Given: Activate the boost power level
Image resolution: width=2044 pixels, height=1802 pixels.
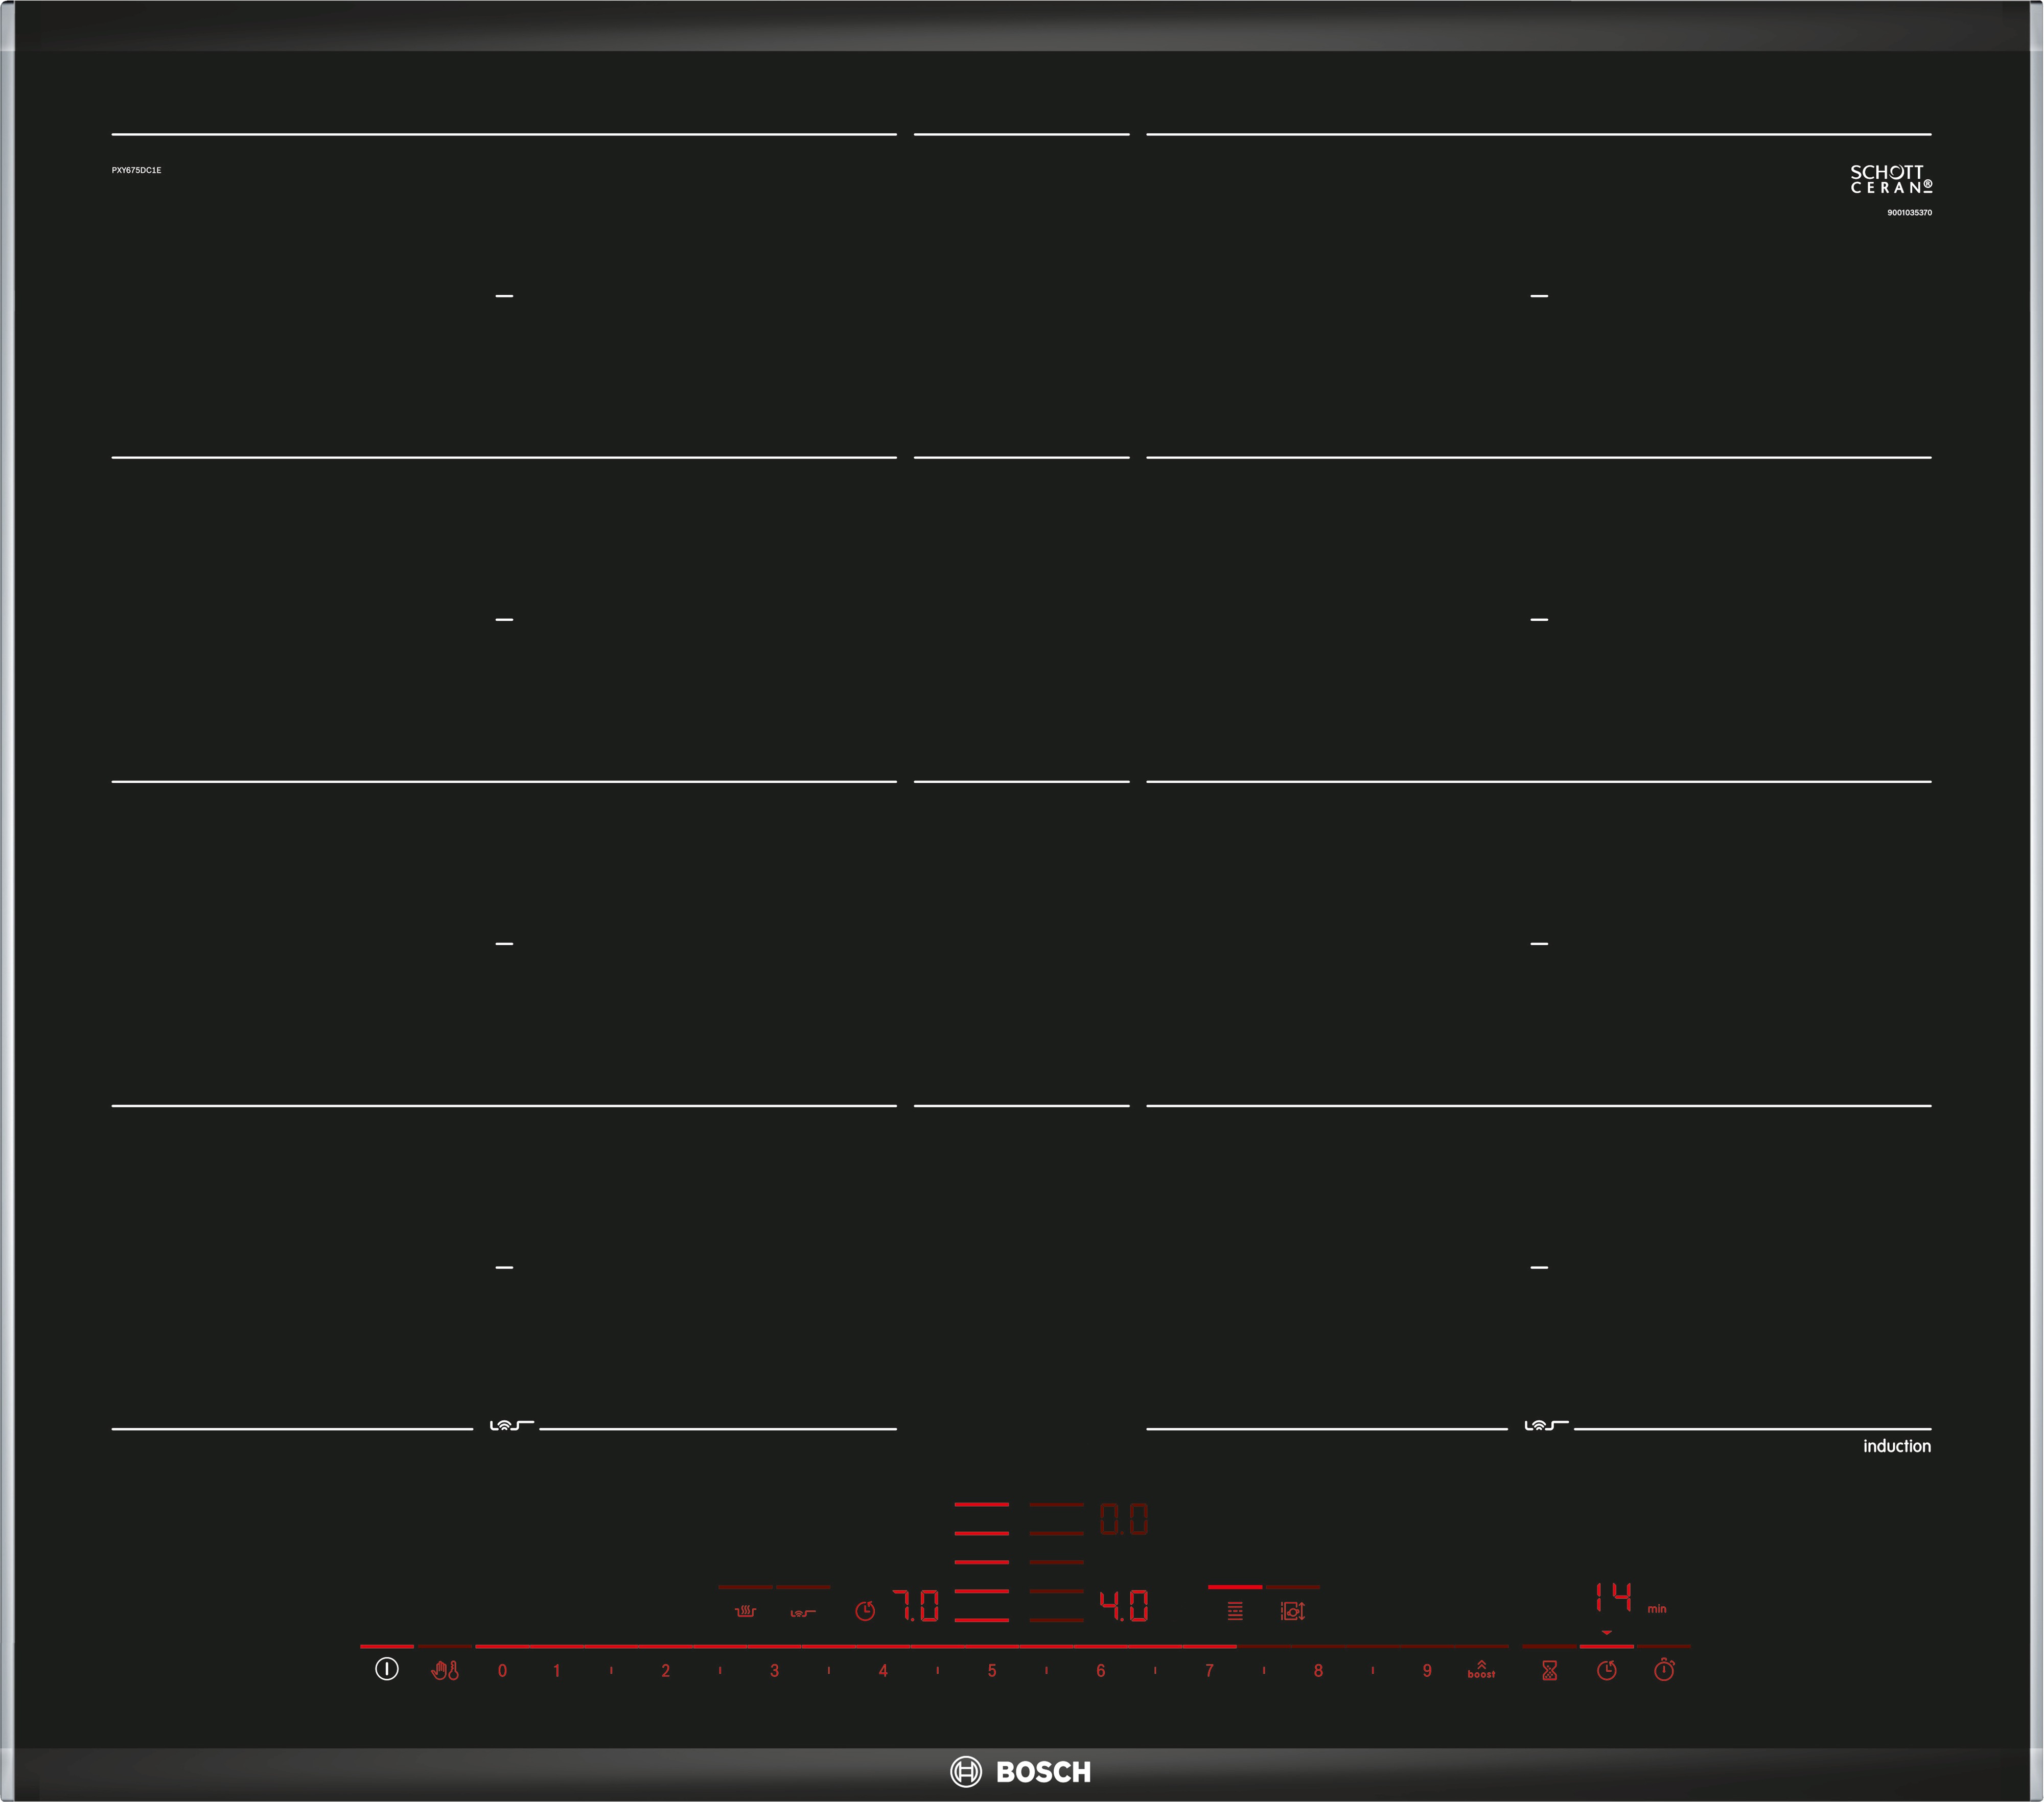Looking at the screenshot, I should click(x=1481, y=1669).
